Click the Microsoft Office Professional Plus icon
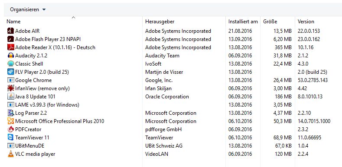The height and width of the screenshot is (167, 342). coord(10,121)
